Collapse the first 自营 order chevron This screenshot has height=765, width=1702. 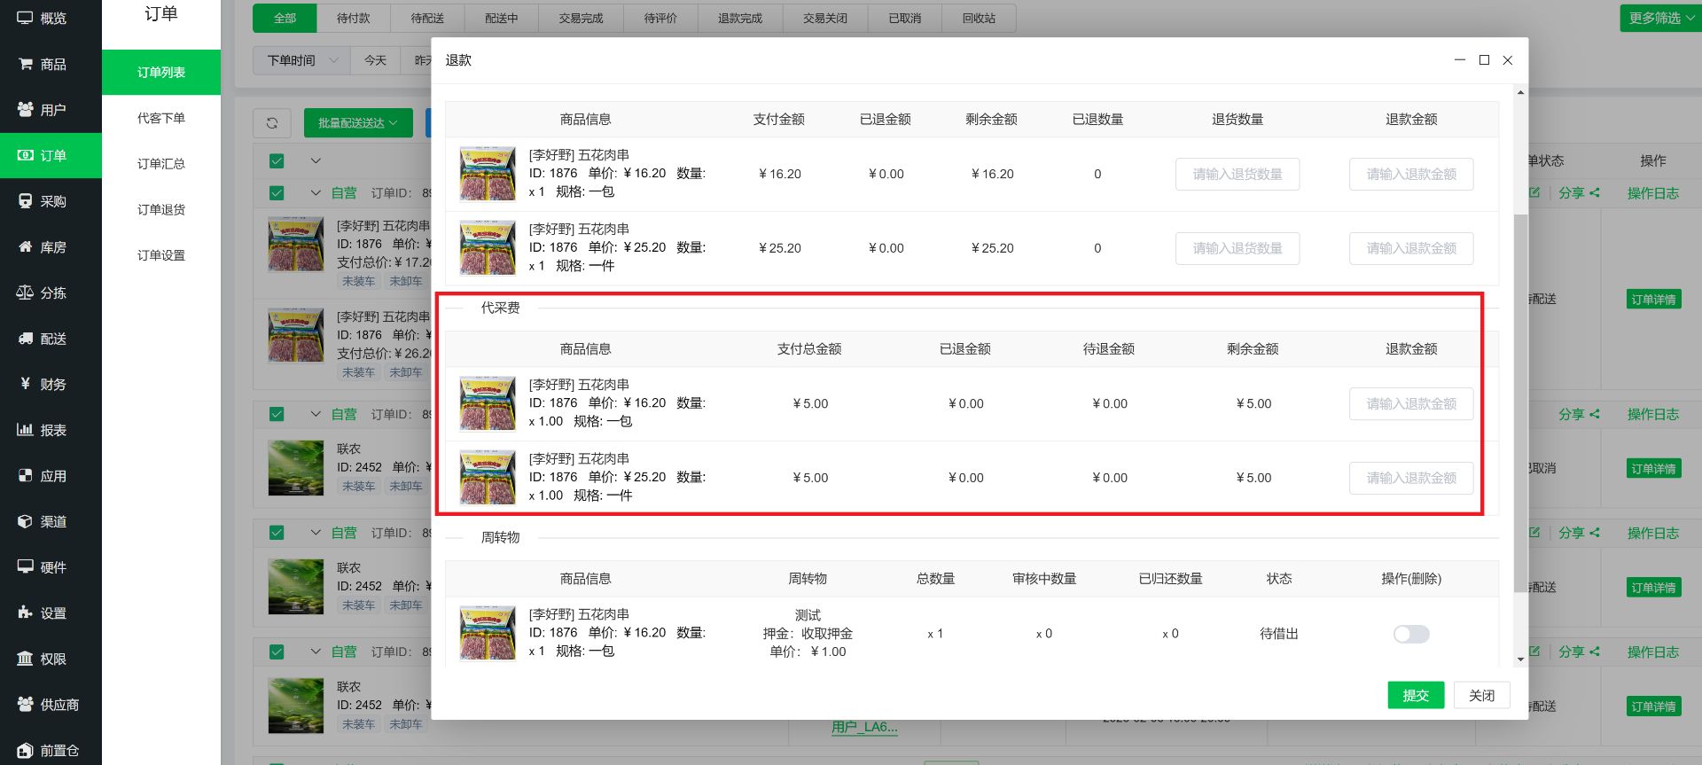pyautogui.click(x=316, y=192)
